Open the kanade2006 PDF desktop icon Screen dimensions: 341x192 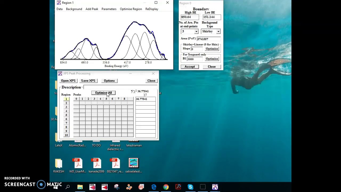tap(96, 165)
